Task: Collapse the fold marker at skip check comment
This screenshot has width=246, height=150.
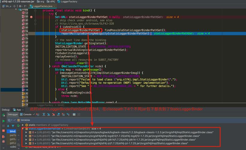Action: [x=35, y=20]
